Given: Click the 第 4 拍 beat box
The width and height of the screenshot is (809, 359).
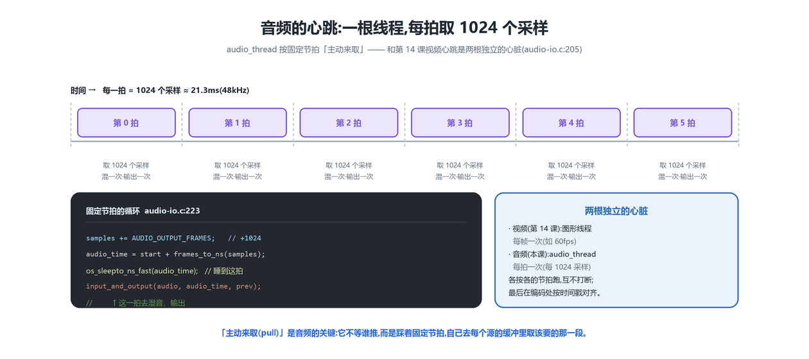Looking at the screenshot, I should [571, 122].
